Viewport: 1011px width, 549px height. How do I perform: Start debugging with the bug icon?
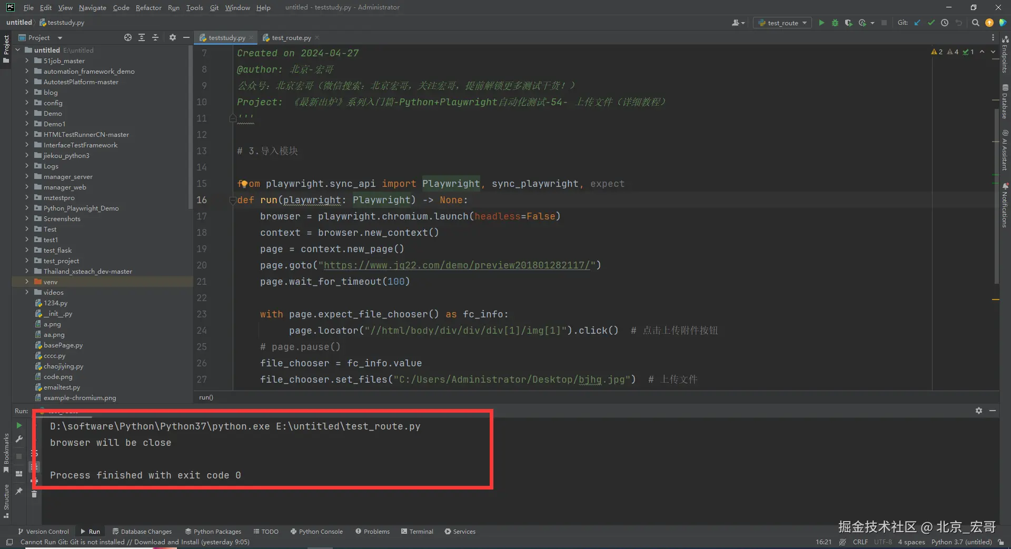coord(835,23)
